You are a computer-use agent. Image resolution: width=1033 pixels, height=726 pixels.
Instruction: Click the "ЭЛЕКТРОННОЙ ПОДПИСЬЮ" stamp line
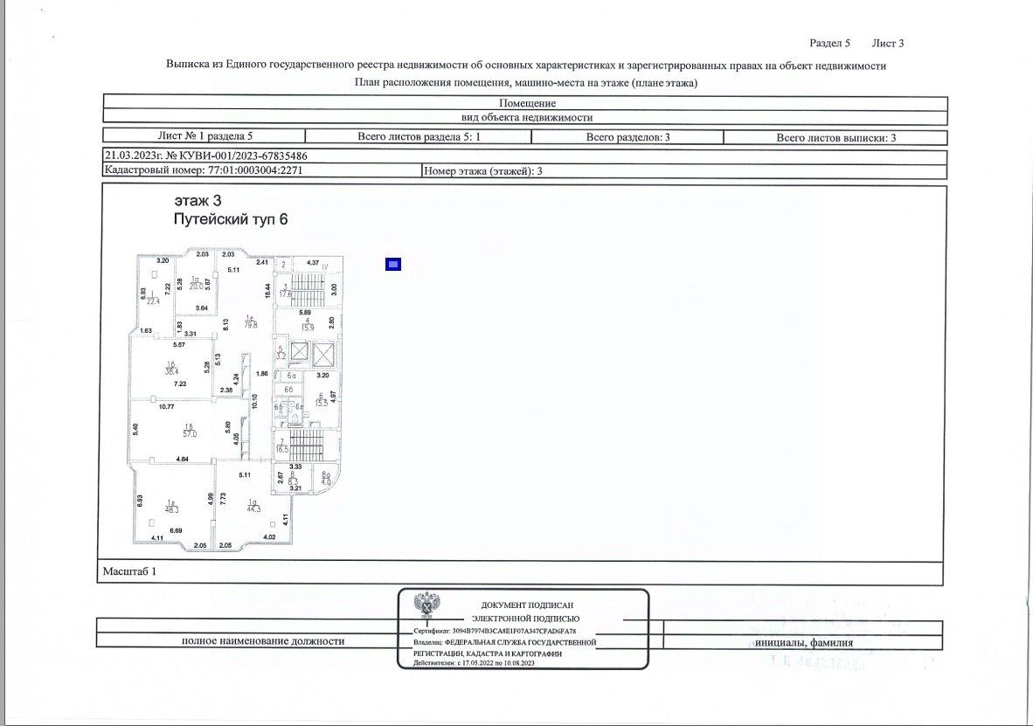pos(526,619)
